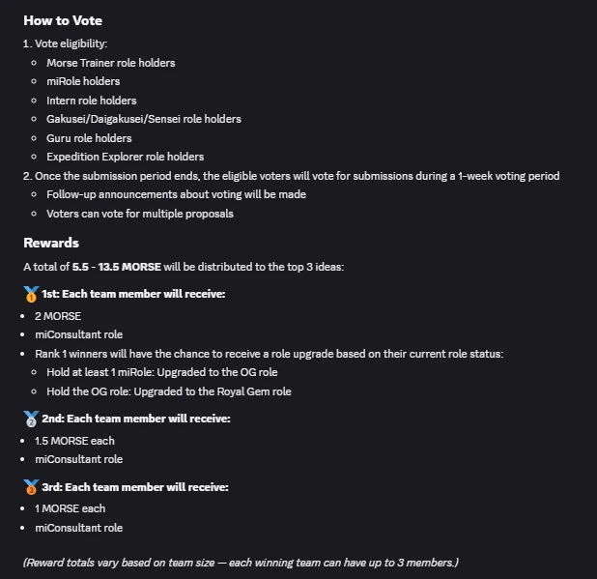Click the gold 1st place medal emoji

pos(31,294)
